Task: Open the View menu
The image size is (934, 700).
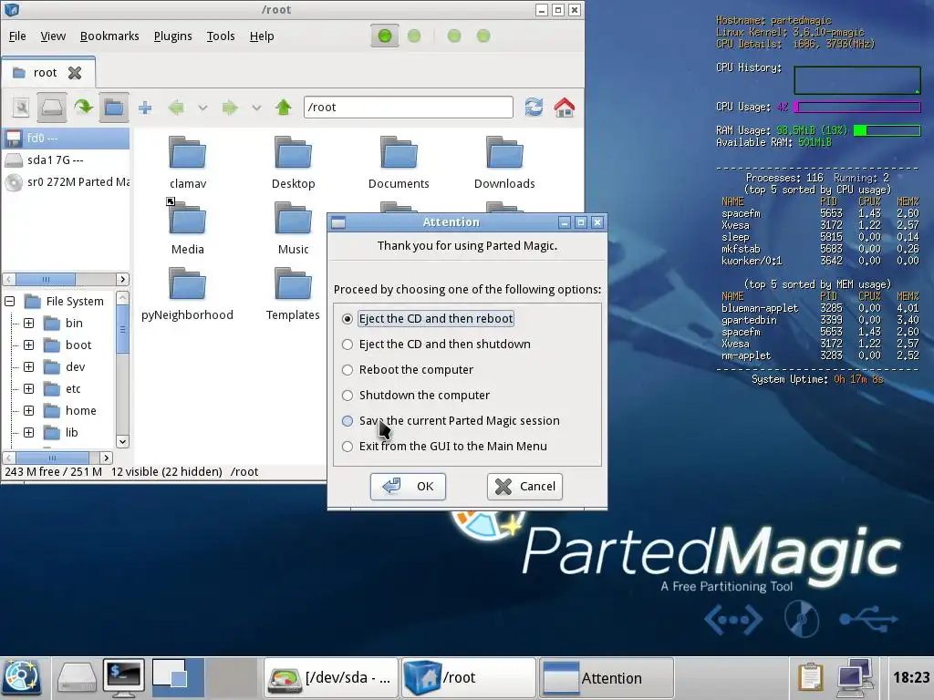Action: (53, 36)
